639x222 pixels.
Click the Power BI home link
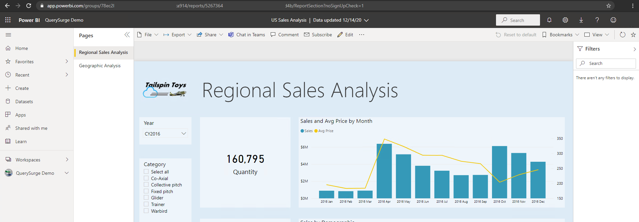[x=29, y=20]
